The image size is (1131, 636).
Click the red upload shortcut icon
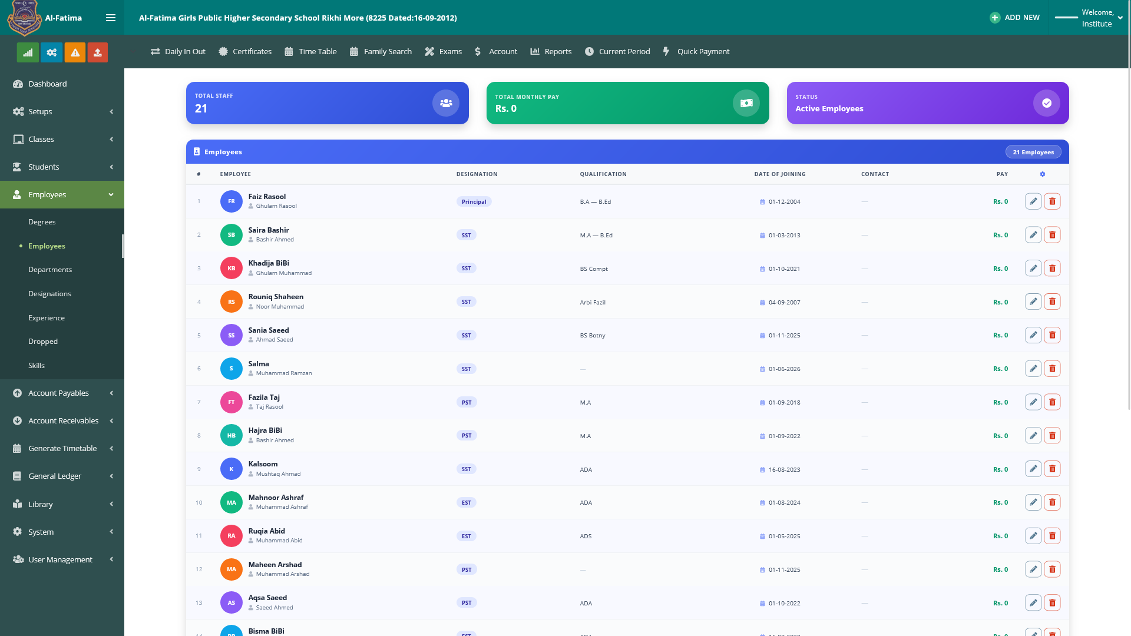coord(98,52)
